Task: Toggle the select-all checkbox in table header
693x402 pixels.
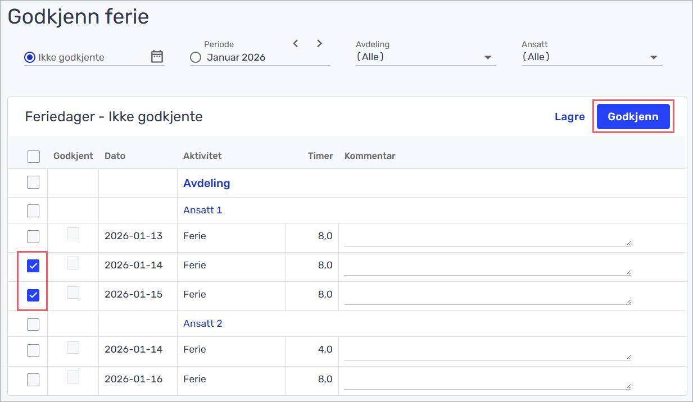Action: click(34, 156)
